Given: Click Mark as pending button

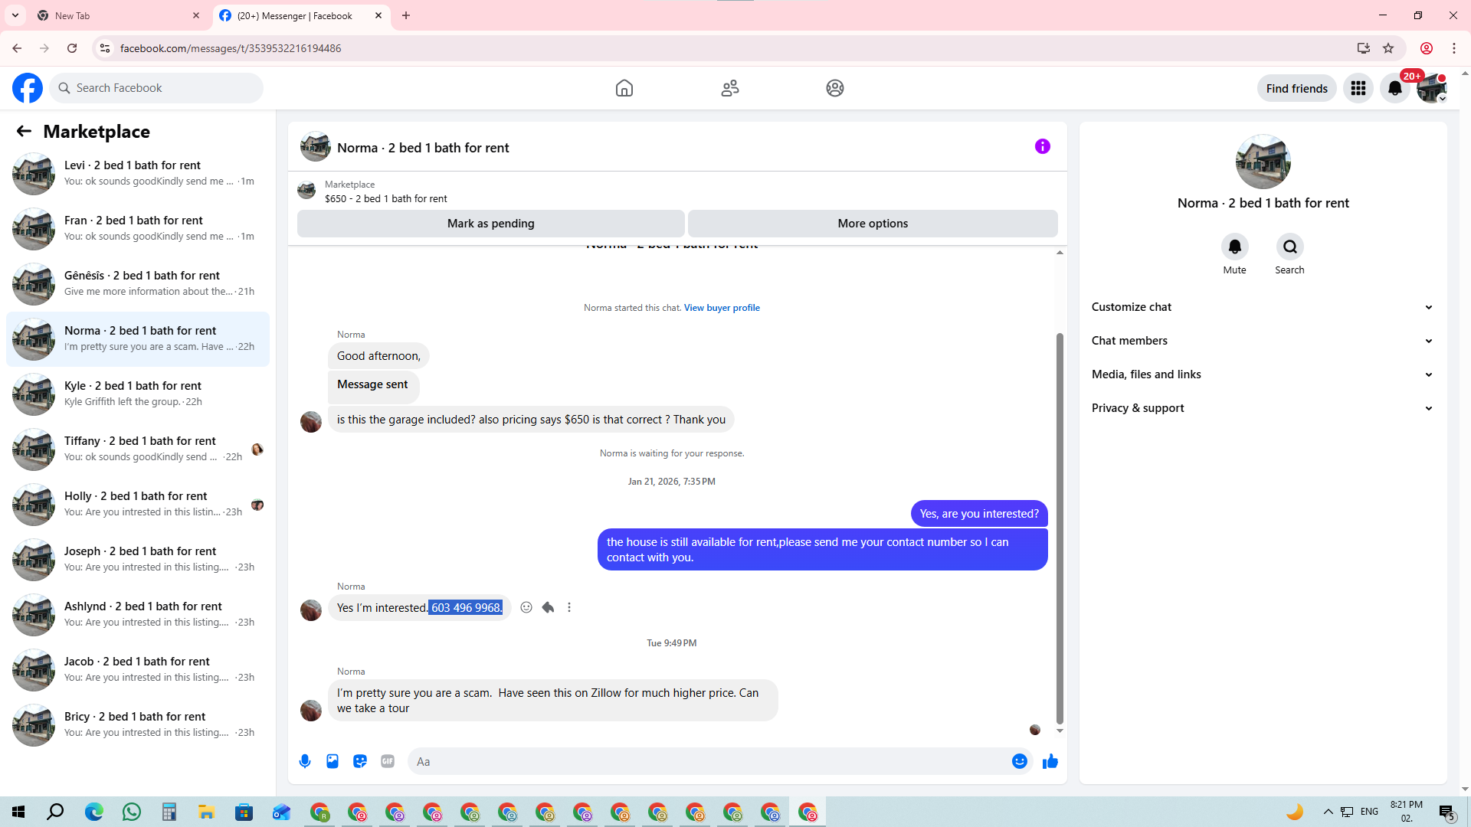Looking at the screenshot, I should 490,224.
